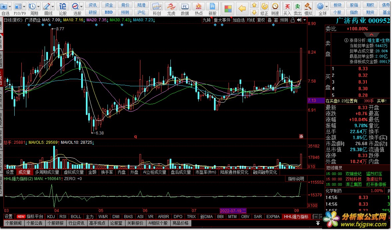Image resolution: width=392 pixels, height=230 pixels.
Task: Click the 买入 buy icon
Action: point(287,6)
